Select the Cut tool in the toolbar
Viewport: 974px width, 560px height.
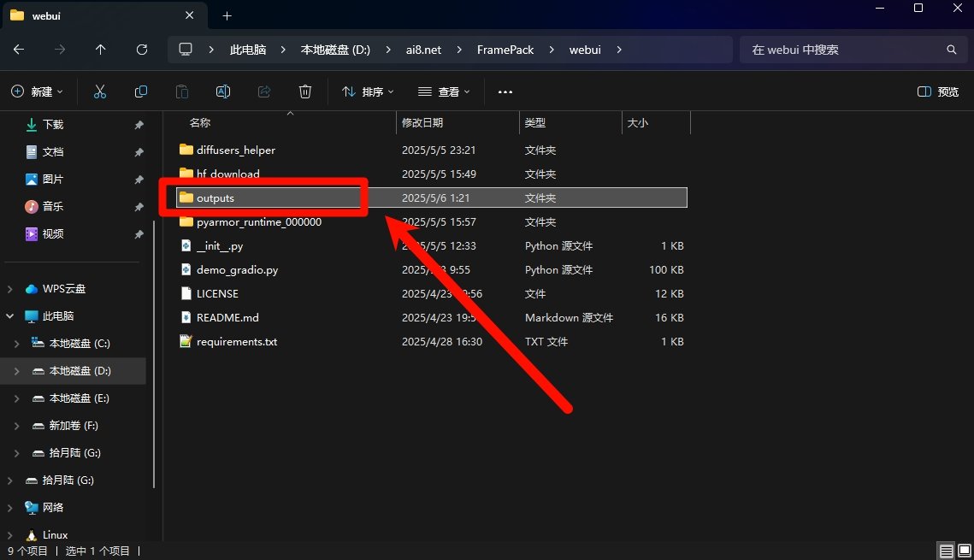(99, 91)
